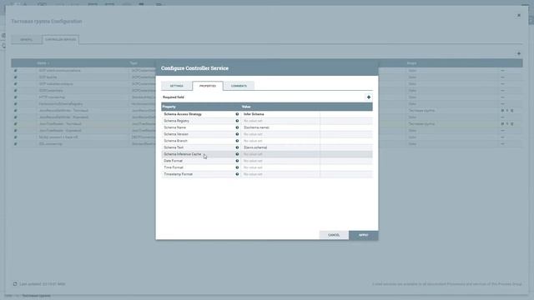Select the Timestamp Format property name

[x=179, y=174]
